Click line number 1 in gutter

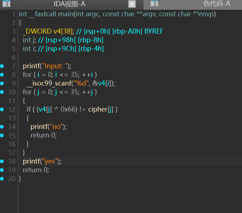click(x=14, y=14)
